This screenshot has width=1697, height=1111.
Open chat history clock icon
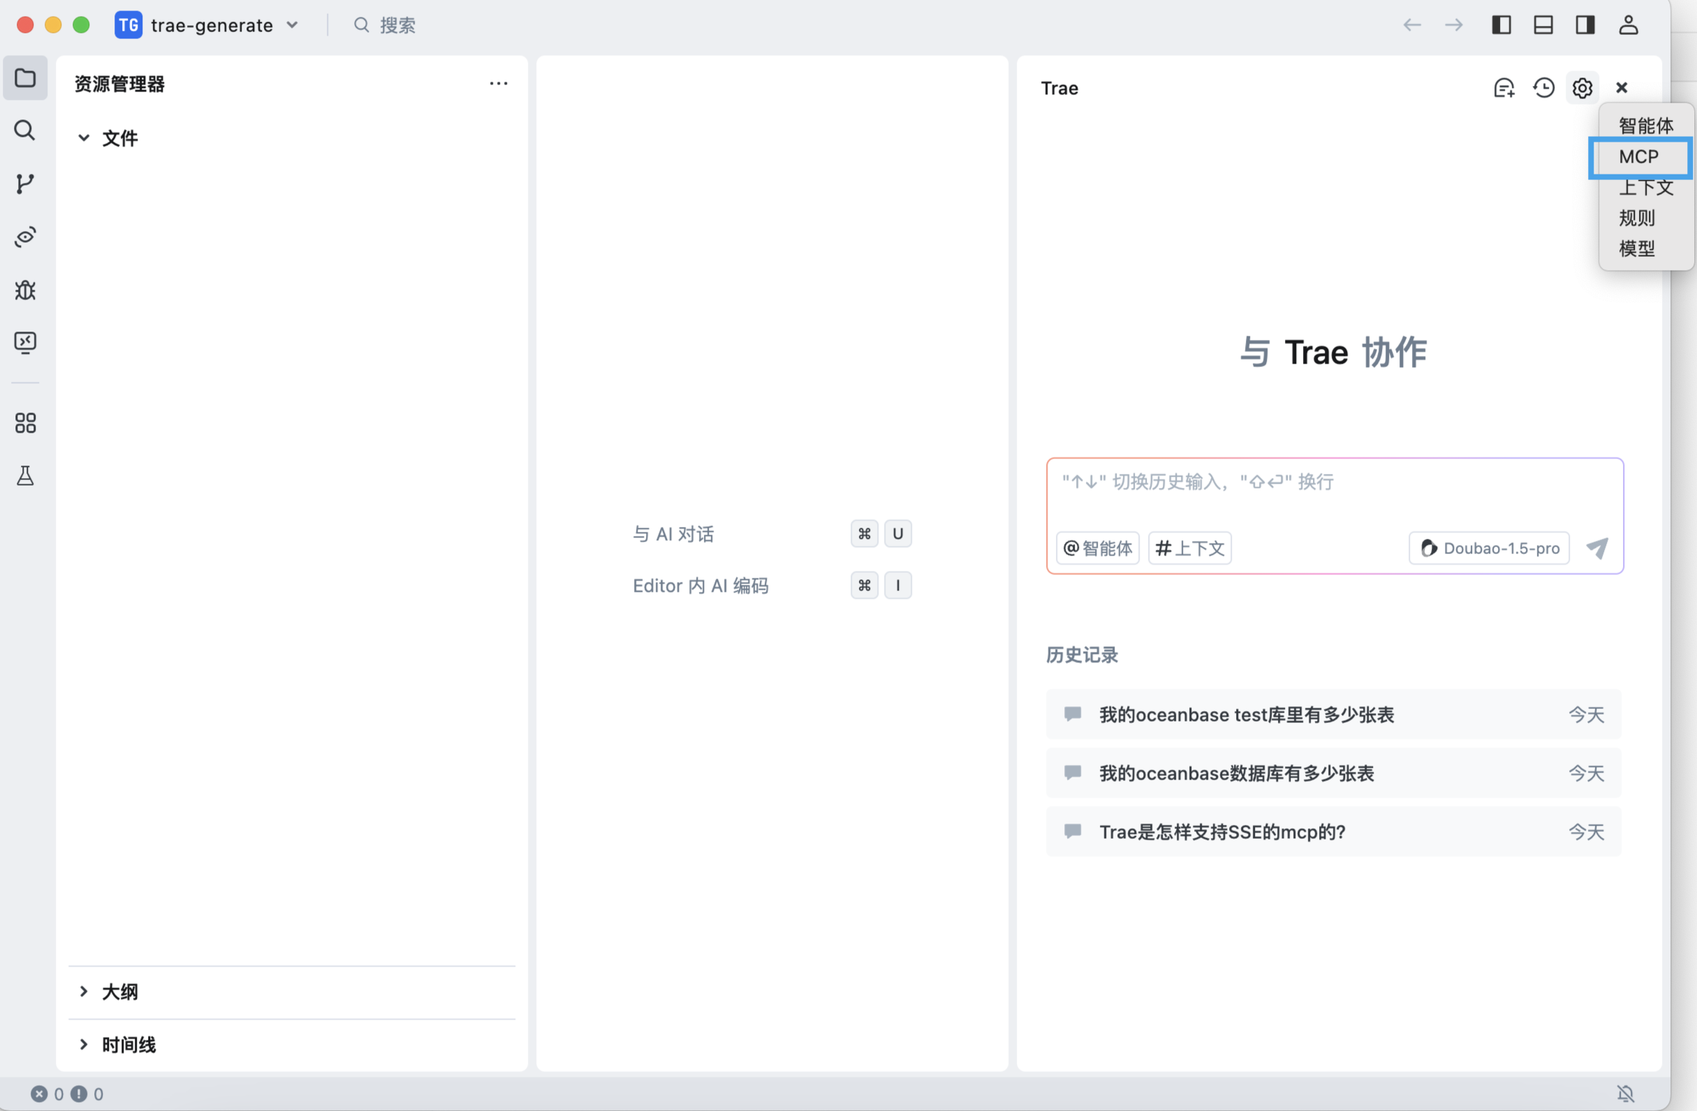point(1543,89)
